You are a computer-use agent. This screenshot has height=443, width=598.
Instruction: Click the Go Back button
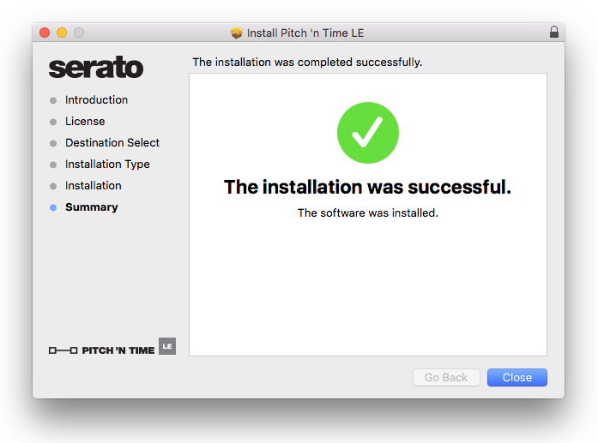pyautogui.click(x=446, y=377)
